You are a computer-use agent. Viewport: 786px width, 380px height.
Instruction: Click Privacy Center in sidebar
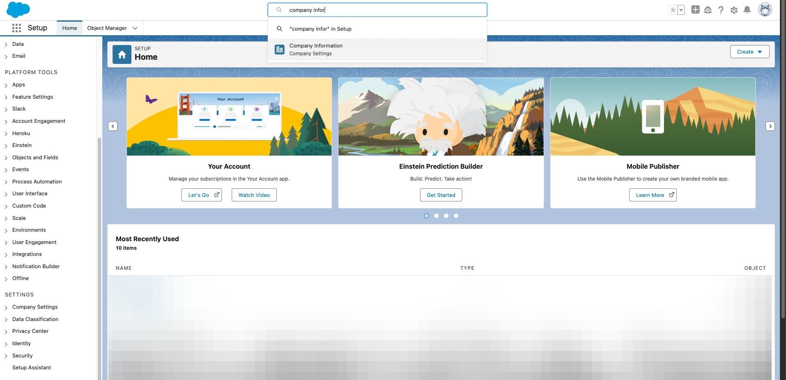[30, 331]
